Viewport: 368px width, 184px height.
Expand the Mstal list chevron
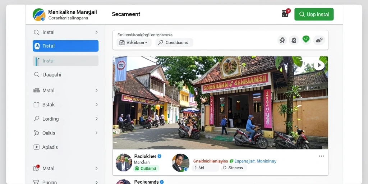click(x=96, y=90)
